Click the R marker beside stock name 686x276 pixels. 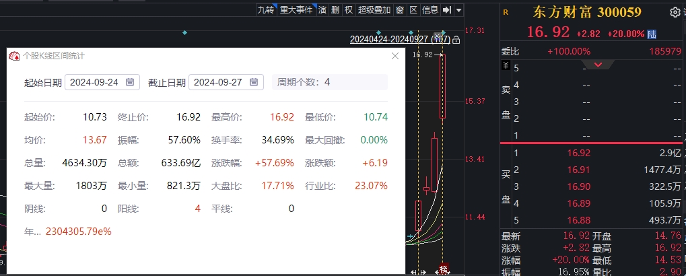[506, 12]
